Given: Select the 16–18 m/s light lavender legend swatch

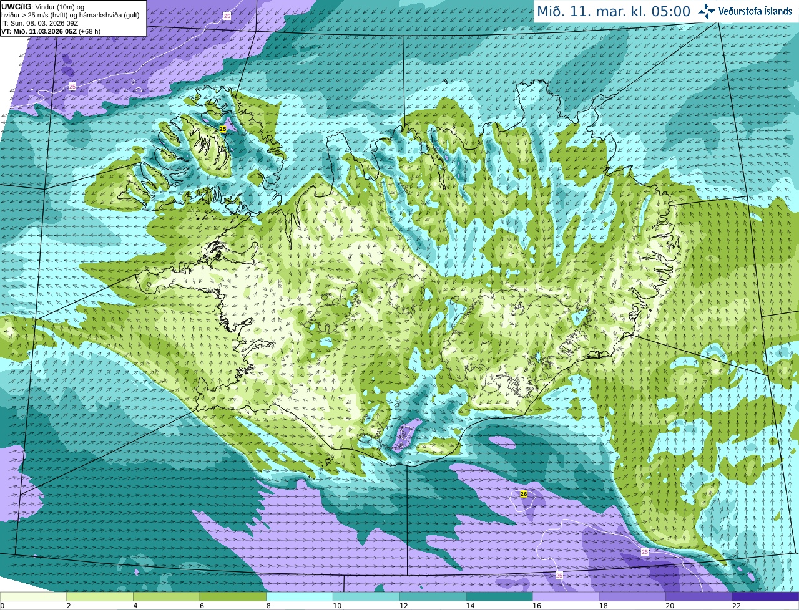Looking at the screenshot, I should pyautogui.click(x=566, y=597).
